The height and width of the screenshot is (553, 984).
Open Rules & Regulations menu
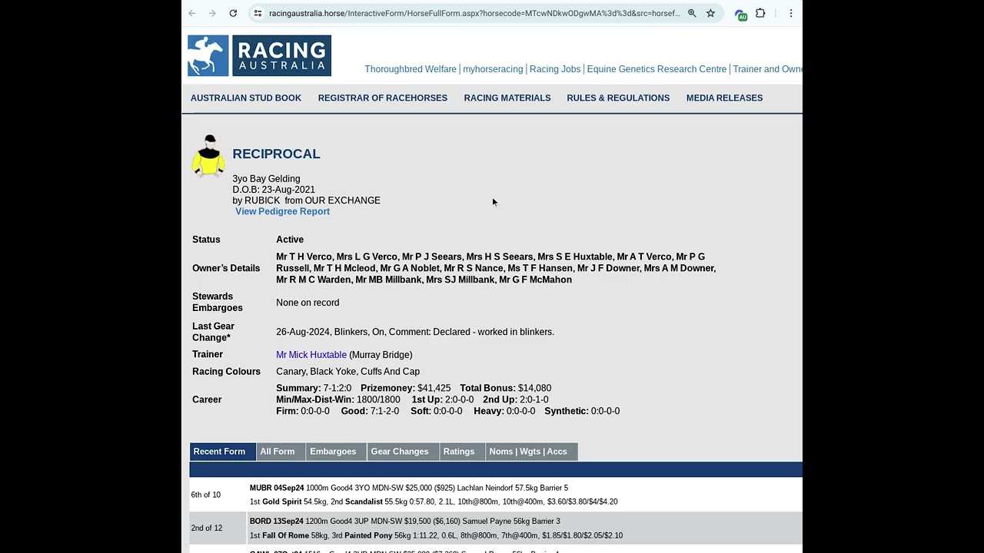pyautogui.click(x=618, y=98)
